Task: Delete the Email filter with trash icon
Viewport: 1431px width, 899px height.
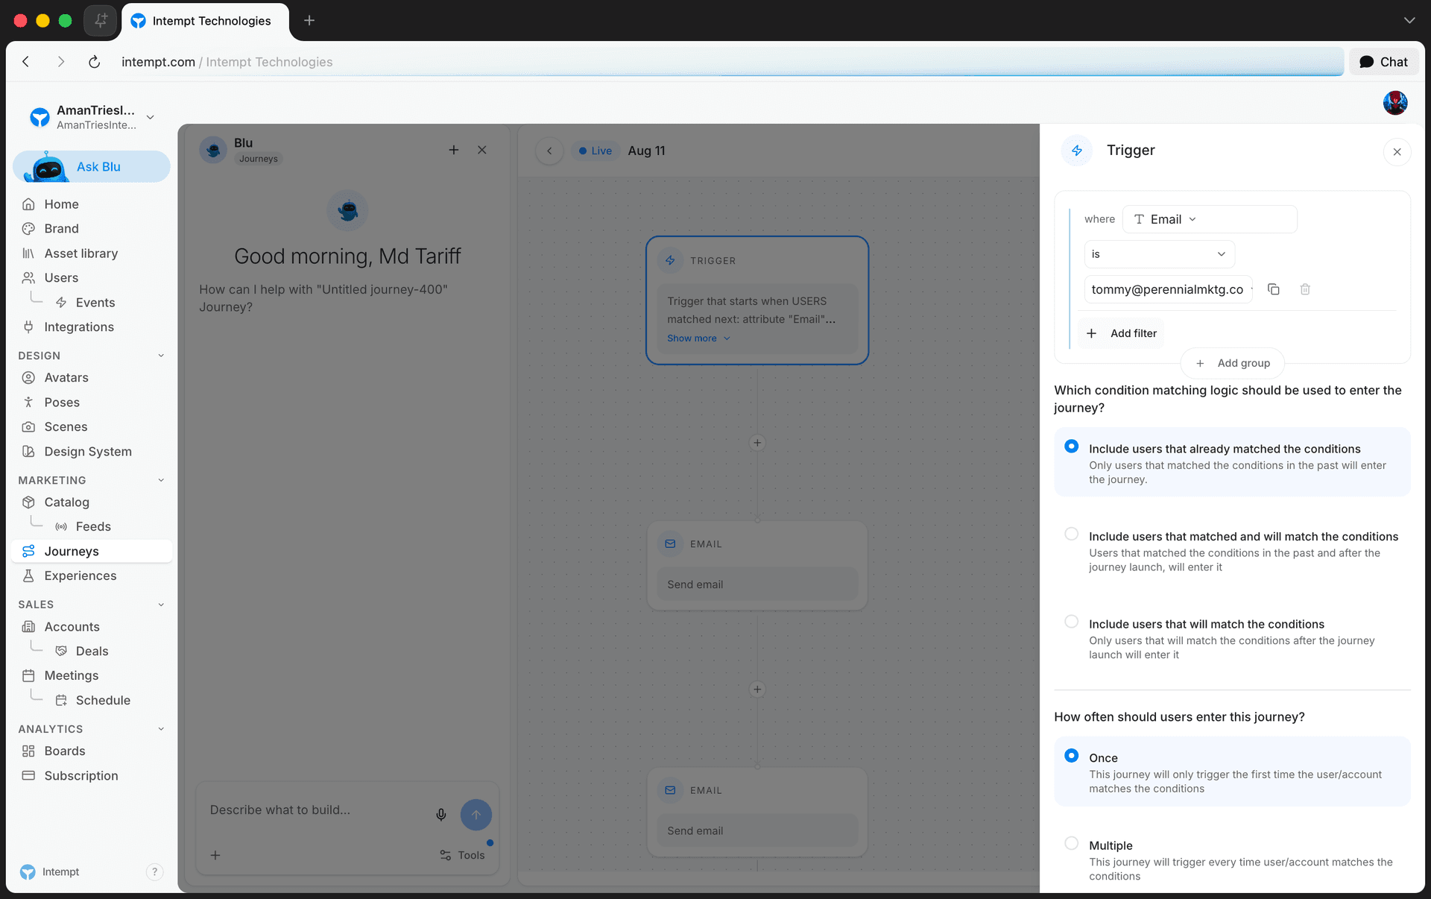Action: point(1305,289)
